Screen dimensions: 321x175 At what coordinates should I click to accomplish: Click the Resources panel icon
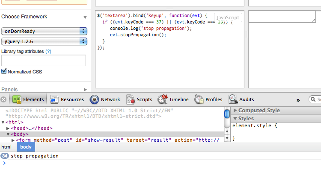54,99
